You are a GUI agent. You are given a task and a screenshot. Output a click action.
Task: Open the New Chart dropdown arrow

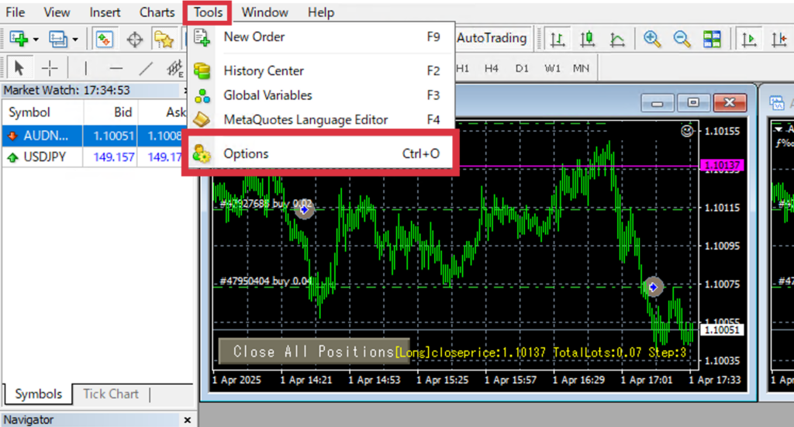coord(36,40)
